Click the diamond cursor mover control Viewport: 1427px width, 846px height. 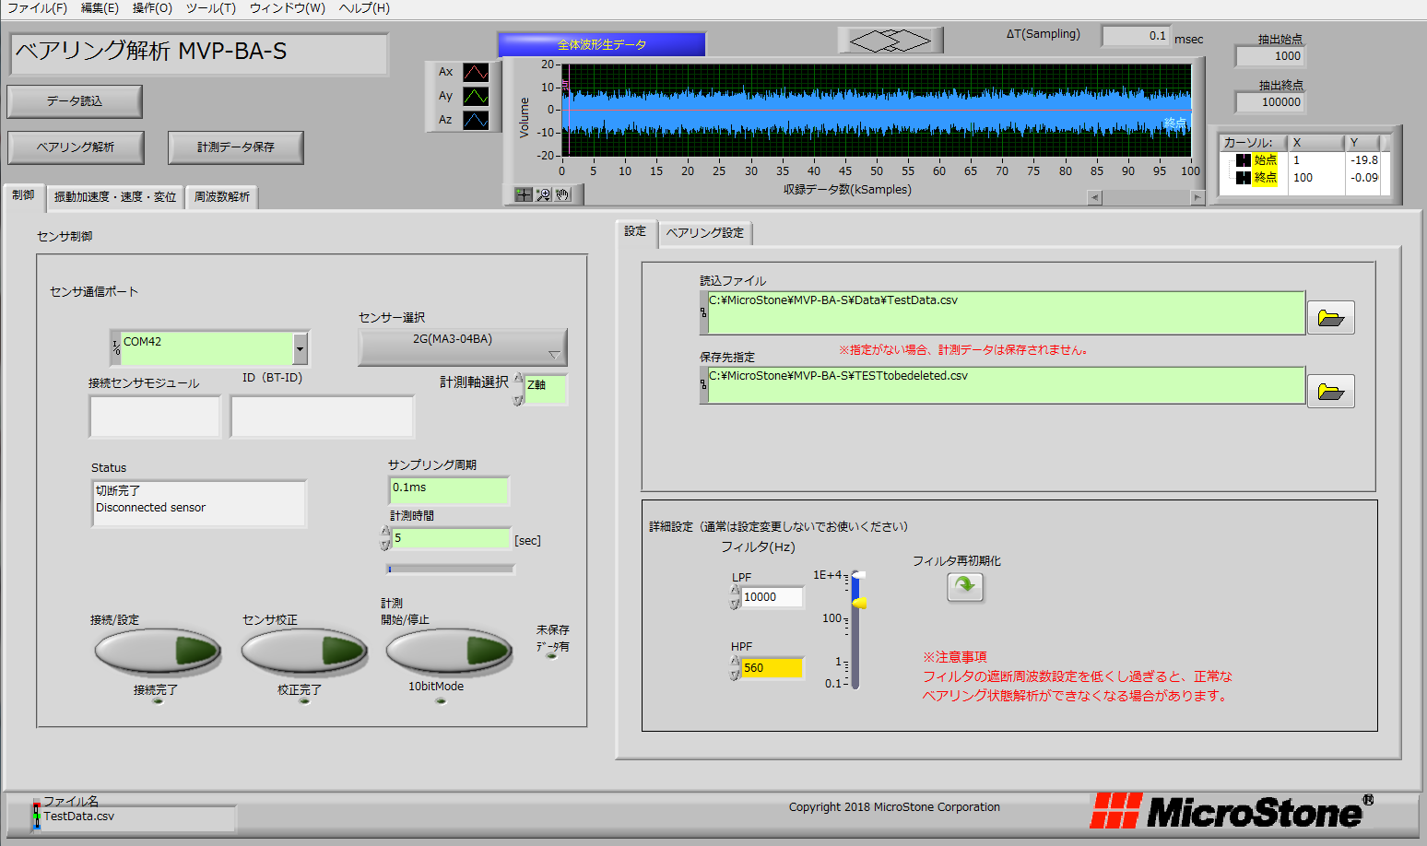click(x=890, y=41)
